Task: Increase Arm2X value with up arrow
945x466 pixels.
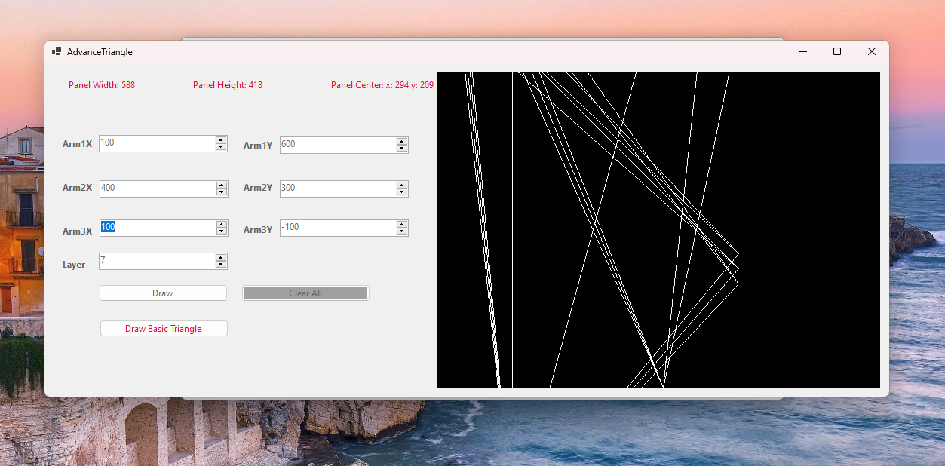Action: (221, 185)
